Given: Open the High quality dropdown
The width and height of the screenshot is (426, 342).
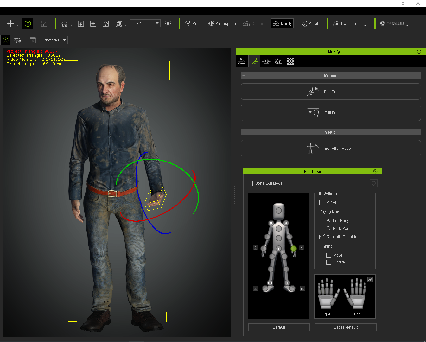Looking at the screenshot, I should click(x=145, y=23).
